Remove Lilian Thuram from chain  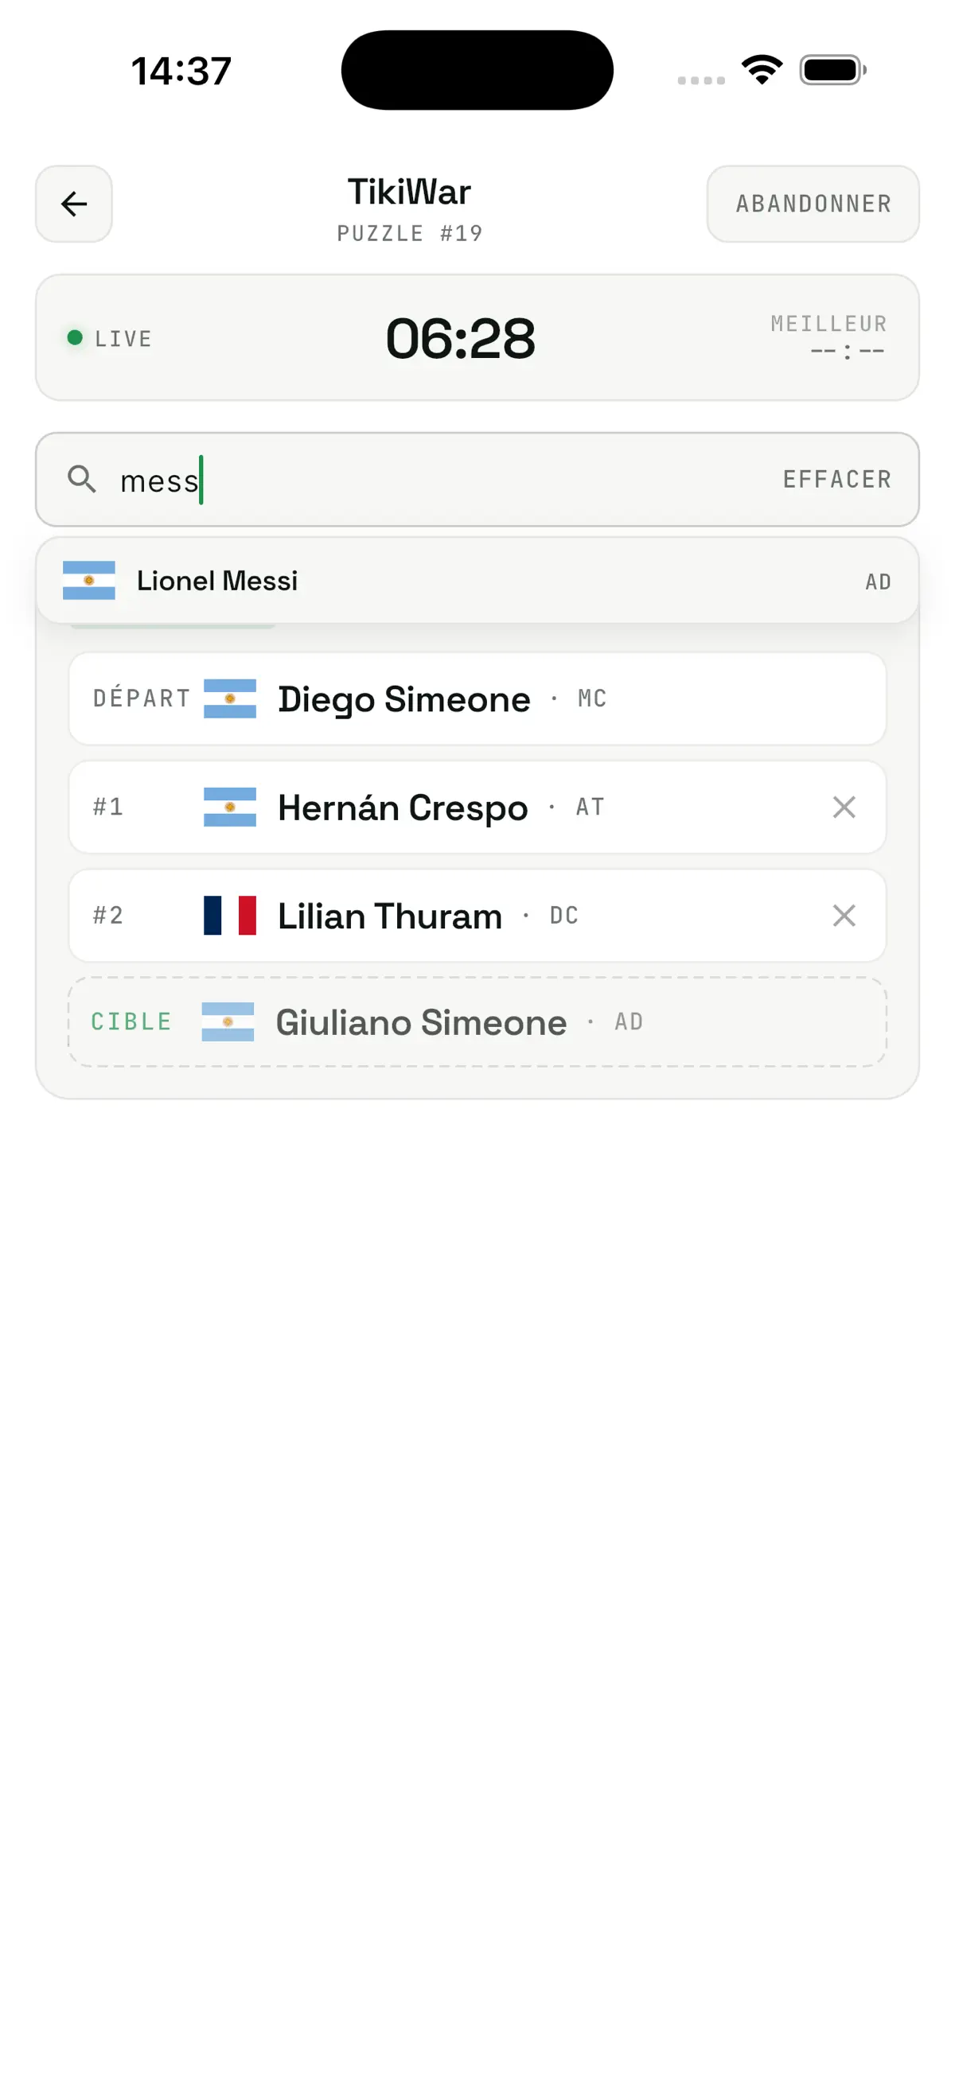(843, 916)
